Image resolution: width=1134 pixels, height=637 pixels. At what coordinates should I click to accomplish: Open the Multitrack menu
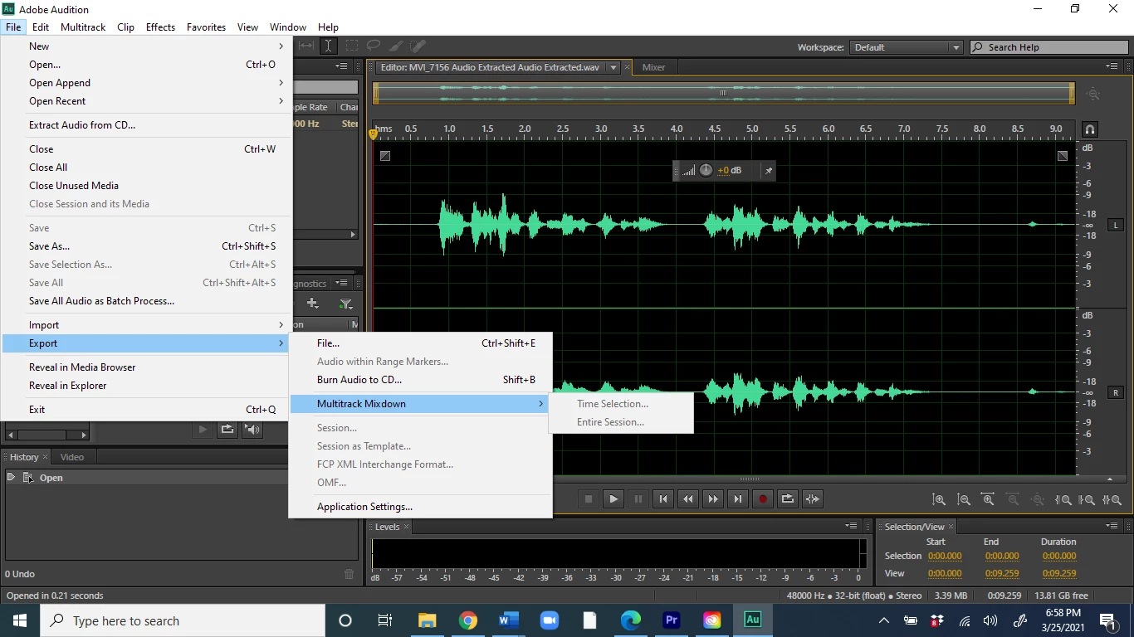coord(83,27)
